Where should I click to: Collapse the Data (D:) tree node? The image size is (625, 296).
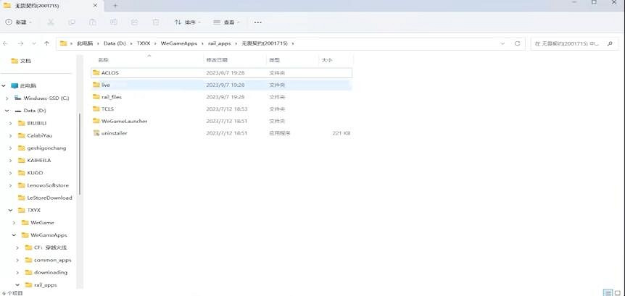[x=7, y=111]
